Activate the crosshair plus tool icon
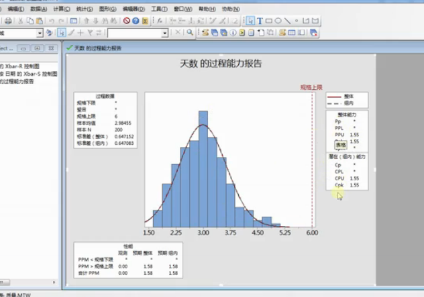Screen dimensions: 424x297 pyautogui.click(x=81, y=33)
